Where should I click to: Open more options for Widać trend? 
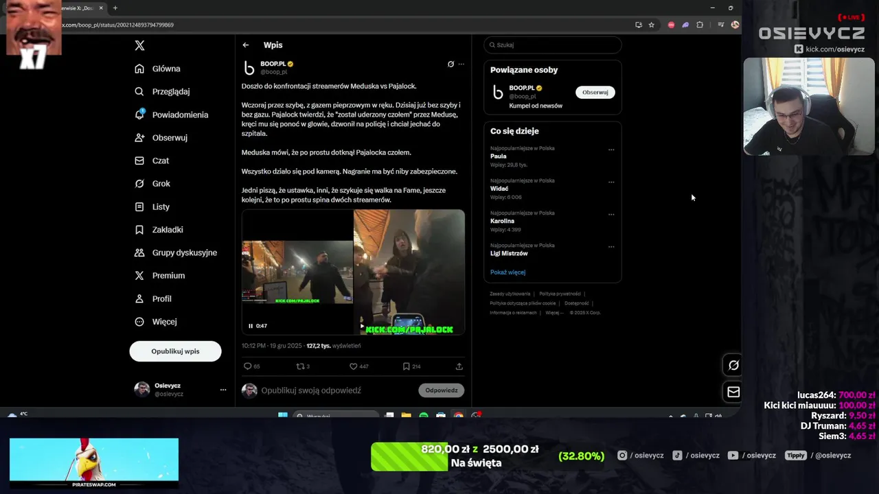(x=611, y=182)
